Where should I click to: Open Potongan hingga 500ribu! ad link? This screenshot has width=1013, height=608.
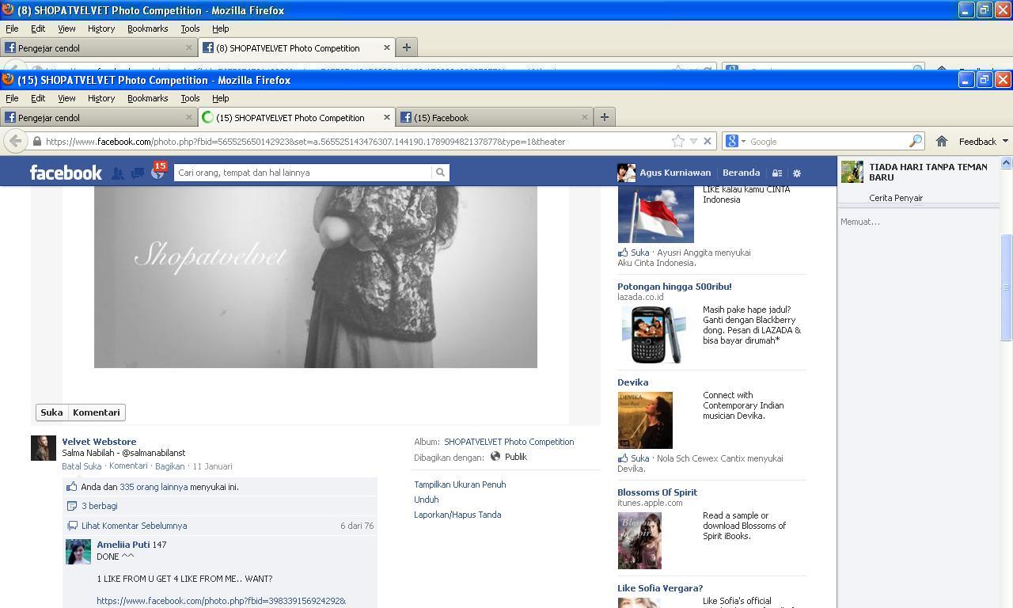point(674,287)
